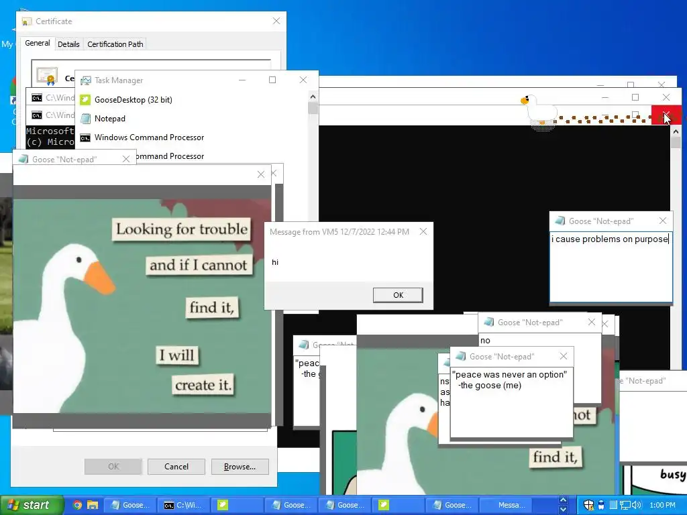Click the Certificate window title icon

27,21
